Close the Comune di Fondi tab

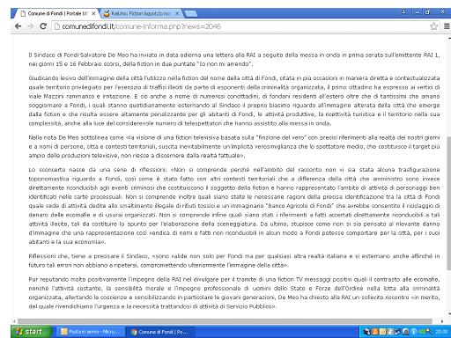(x=93, y=13)
